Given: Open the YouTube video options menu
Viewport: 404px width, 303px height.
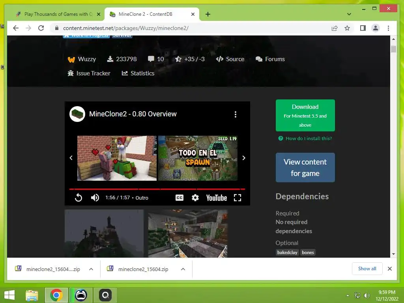Looking at the screenshot, I should (x=235, y=114).
